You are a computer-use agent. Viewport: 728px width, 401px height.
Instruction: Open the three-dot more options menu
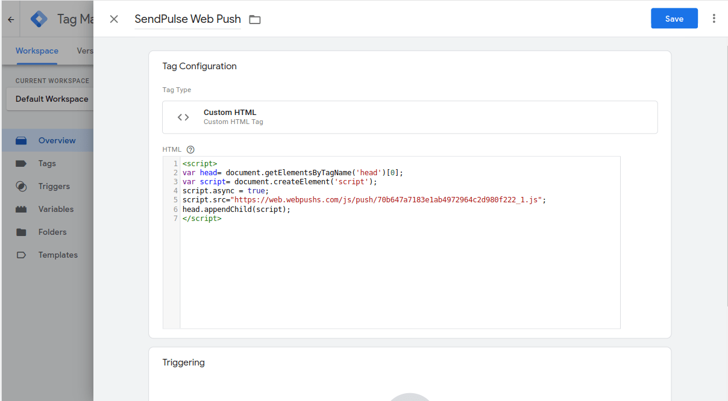tap(714, 19)
